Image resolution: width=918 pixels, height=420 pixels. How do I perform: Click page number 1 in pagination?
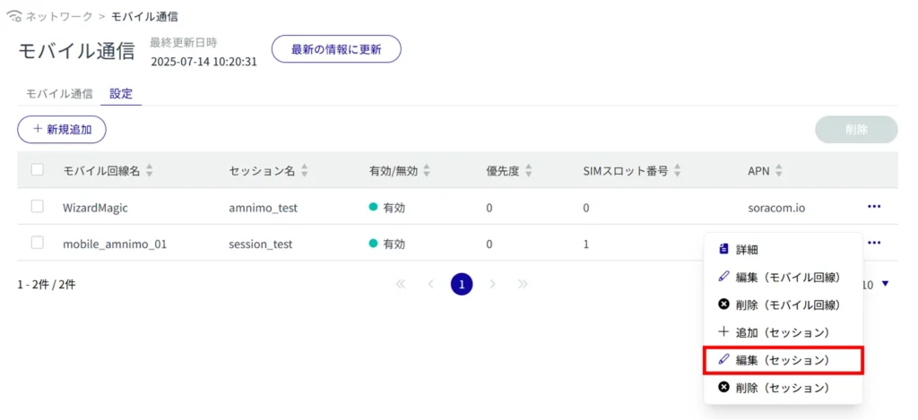tap(462, 285)
